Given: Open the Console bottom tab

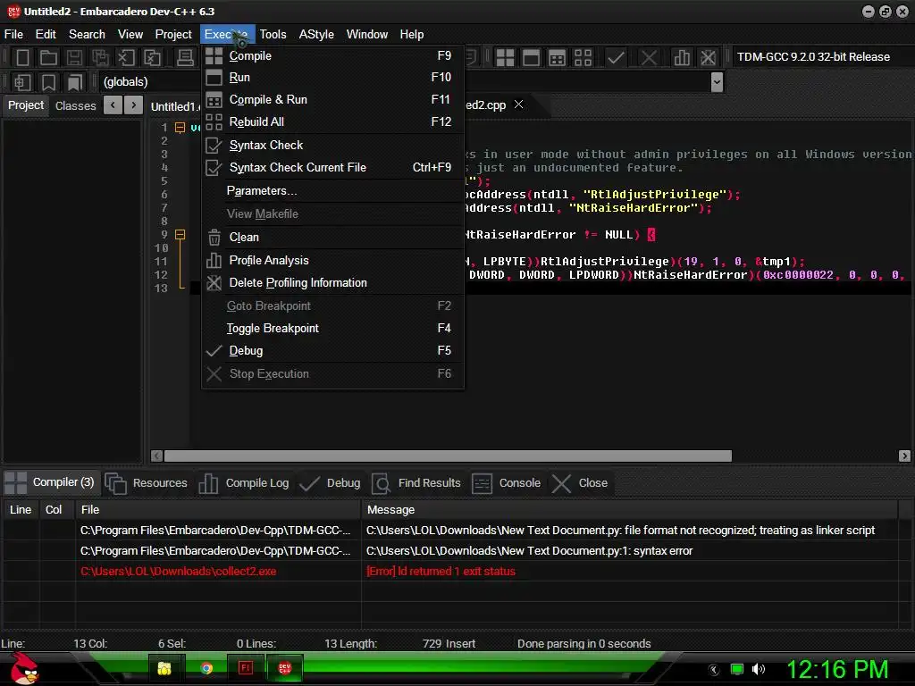Looking at the screenshot, I should pos(507,483).
